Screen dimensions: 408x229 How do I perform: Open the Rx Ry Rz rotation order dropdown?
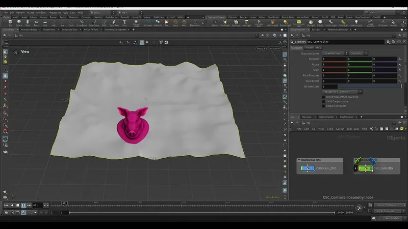(x=359, y=53)
